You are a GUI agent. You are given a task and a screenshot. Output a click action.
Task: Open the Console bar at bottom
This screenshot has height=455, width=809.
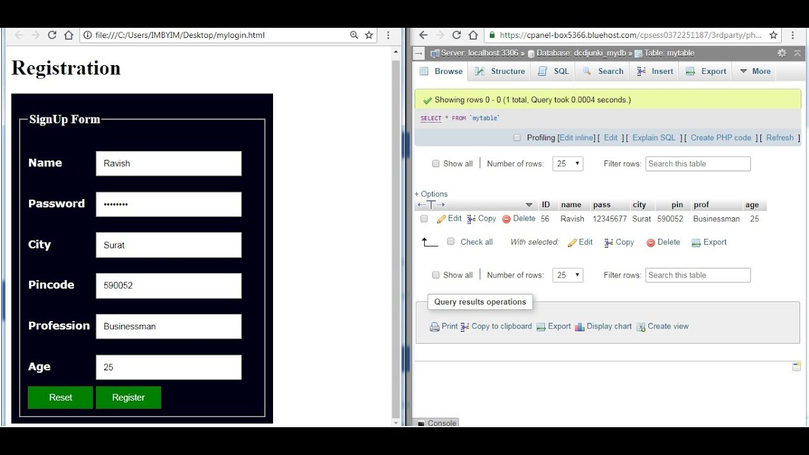(436, 423)
